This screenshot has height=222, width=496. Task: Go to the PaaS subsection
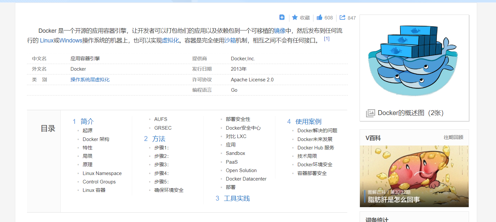(232, 162)
